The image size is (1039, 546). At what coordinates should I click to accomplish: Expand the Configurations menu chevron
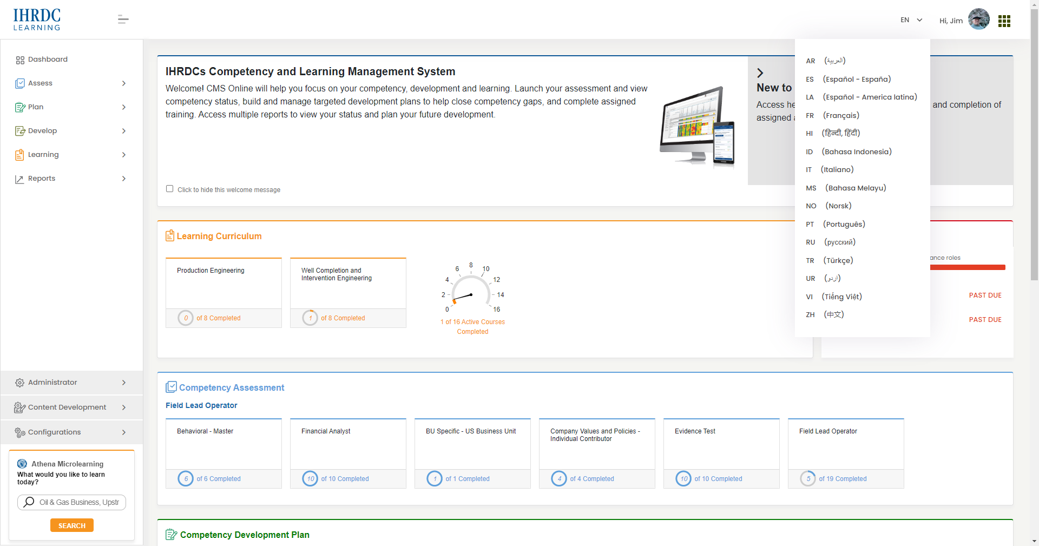click(x=124, y=432)
